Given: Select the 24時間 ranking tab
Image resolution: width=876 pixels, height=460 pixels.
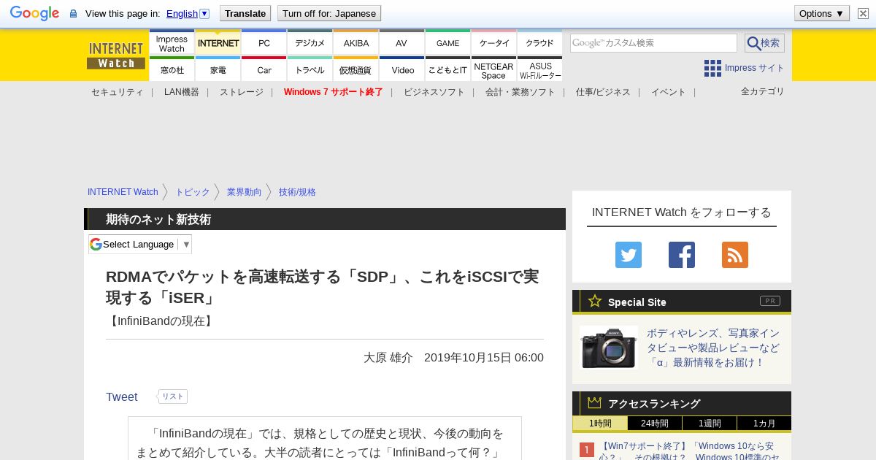Looking at the screenshot, I should pos(655,423).
